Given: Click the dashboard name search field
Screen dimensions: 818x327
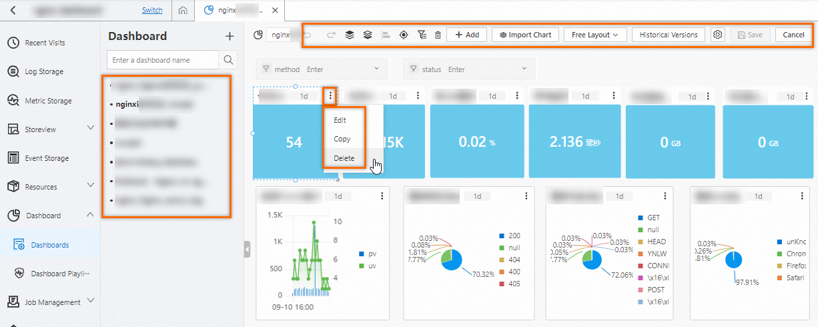Looking at the screenshot, I should pyautogui.click(x=163, y=60).
